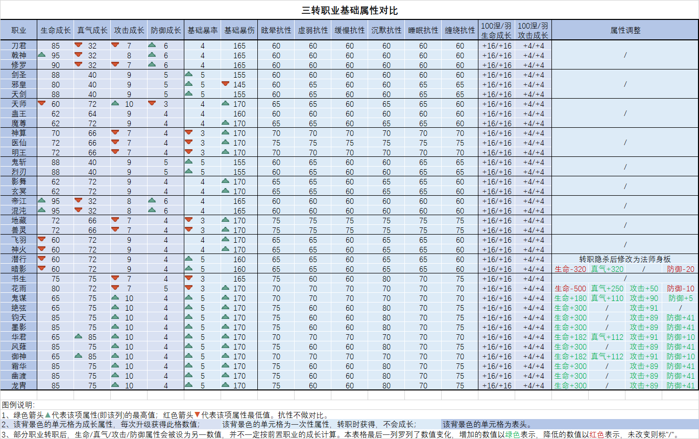Click the 医仙 class name cell
This screenshot has width=699, height=439.
tap(19, 143)
